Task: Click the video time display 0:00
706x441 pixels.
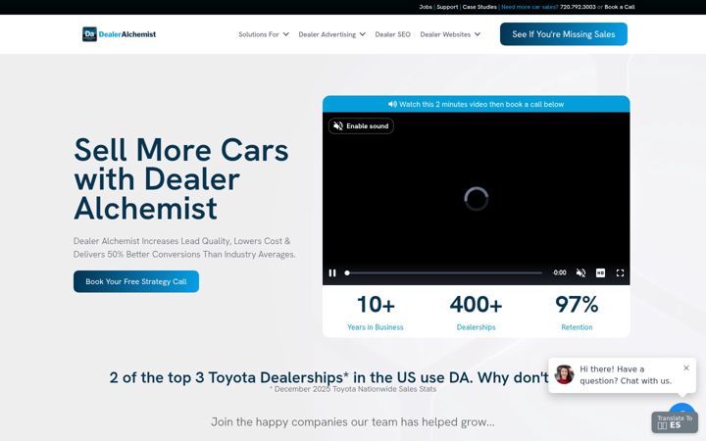Action: tap(560, 272)
